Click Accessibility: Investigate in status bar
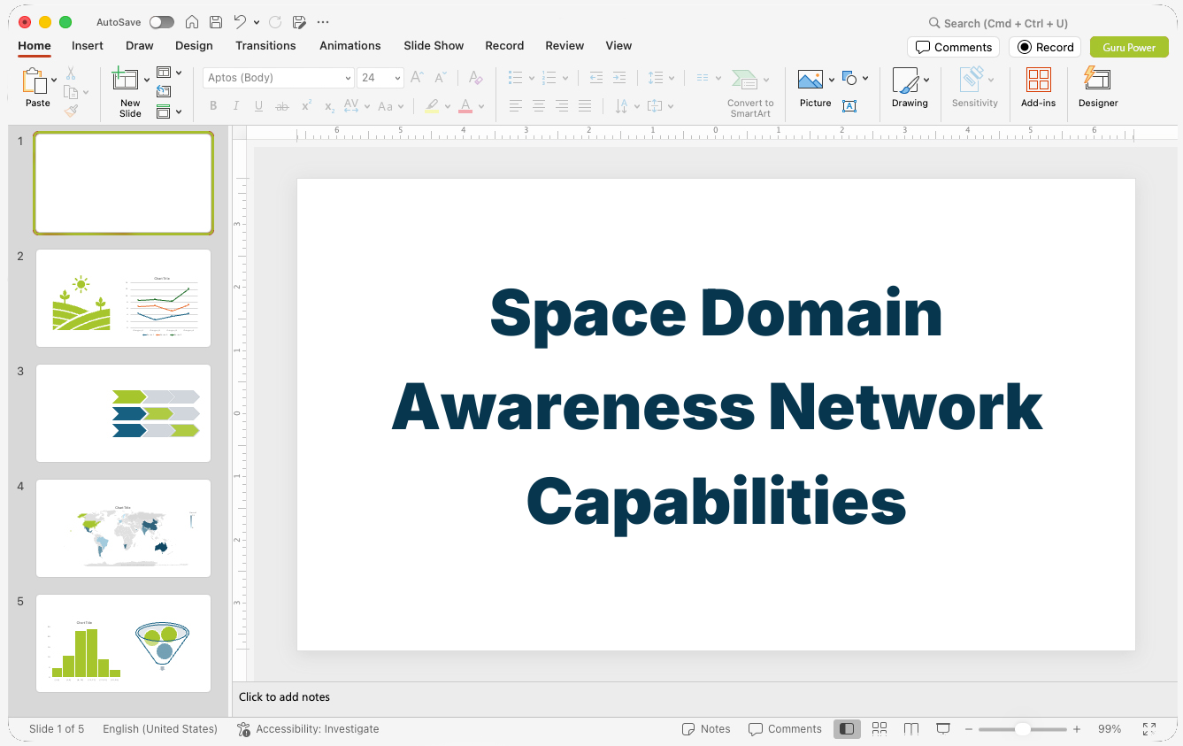Viewport: 1183px width, 746px height. tap(308, 729)
